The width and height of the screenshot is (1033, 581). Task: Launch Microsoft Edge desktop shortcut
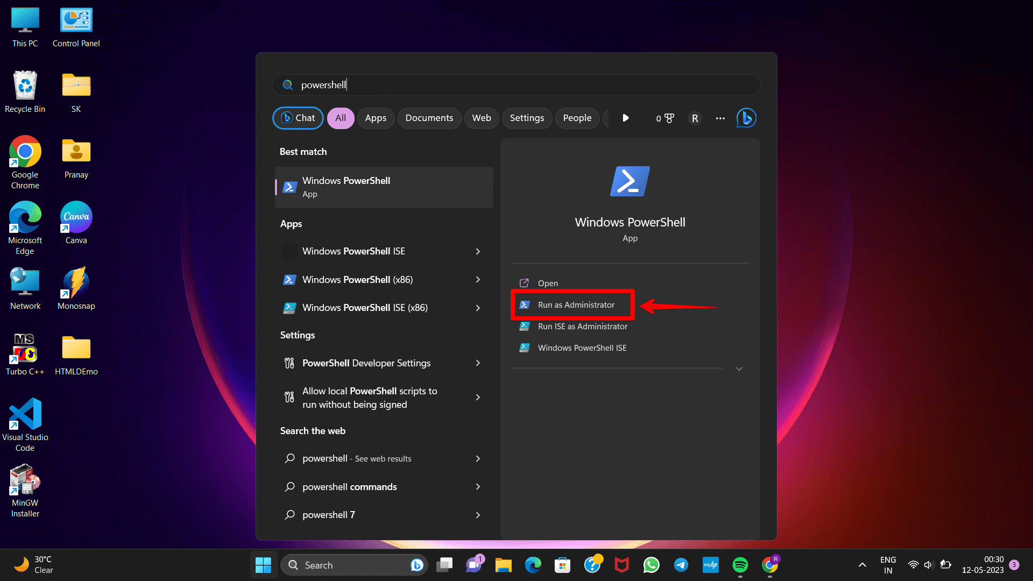point(25,228)
